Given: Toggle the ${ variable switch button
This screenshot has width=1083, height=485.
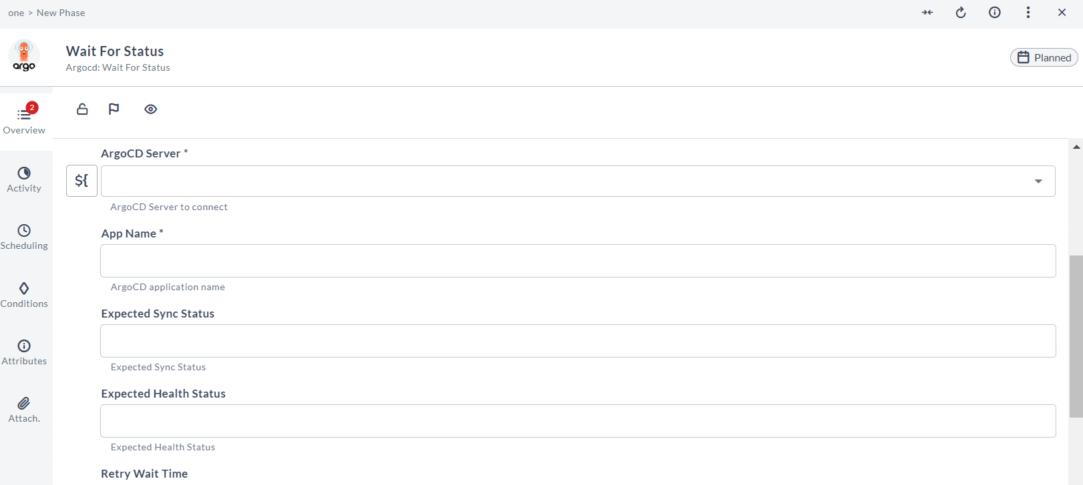Looking at the screenshot, I should click(82, 181).
